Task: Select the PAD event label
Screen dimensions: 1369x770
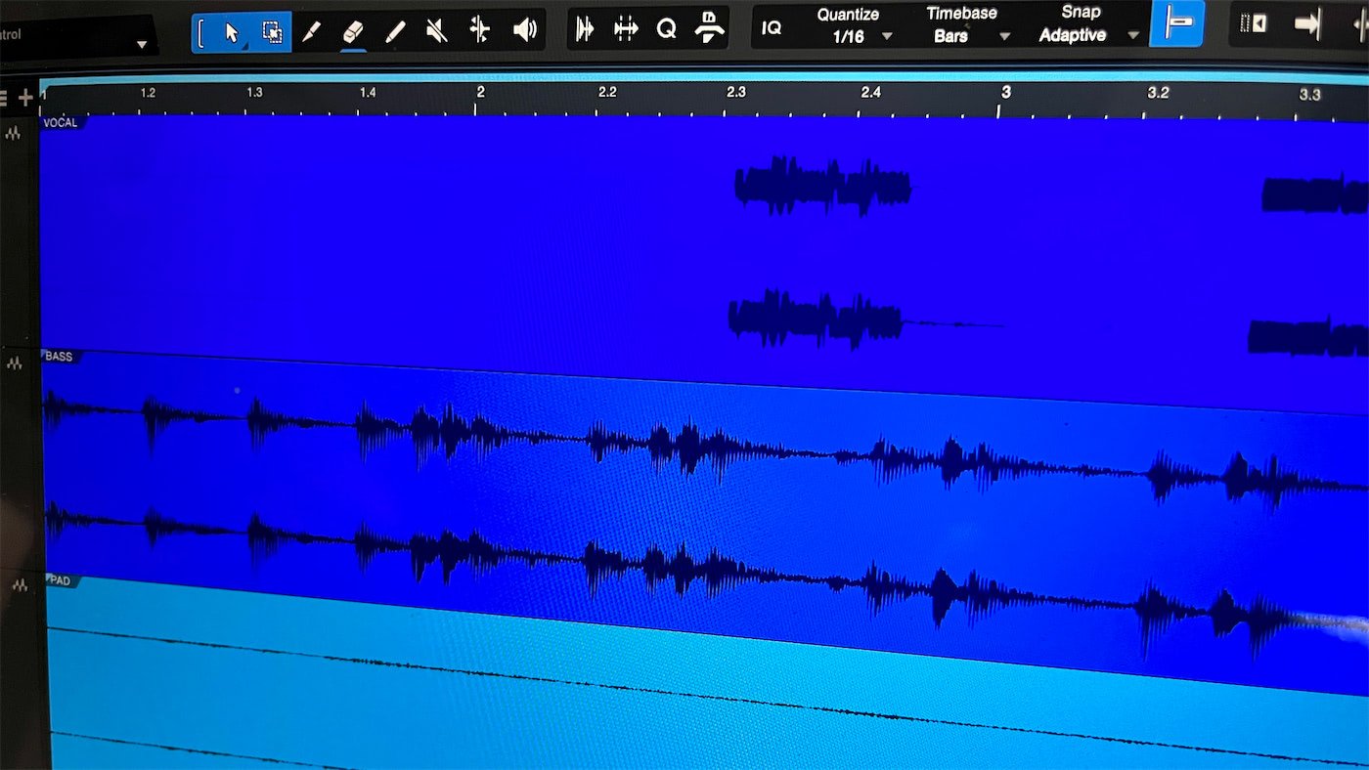Action: coord(61,580)
